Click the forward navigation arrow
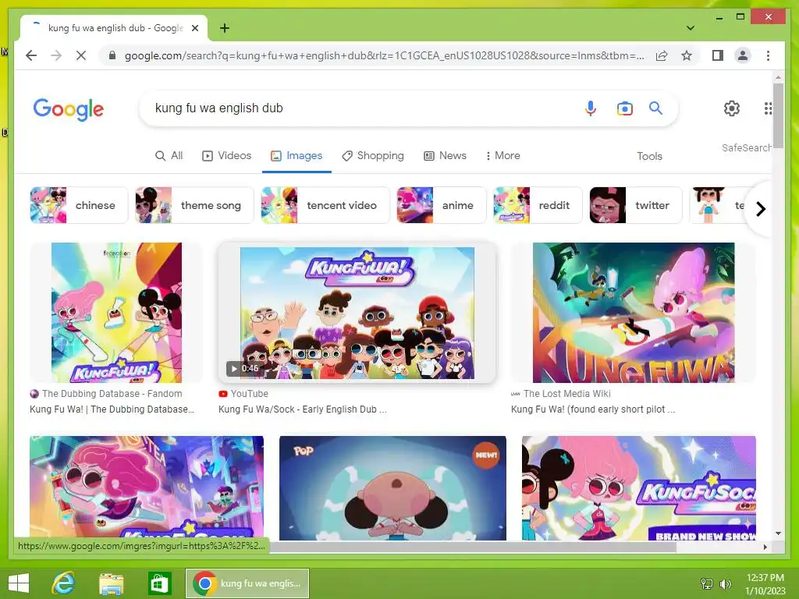 (56, 55)
